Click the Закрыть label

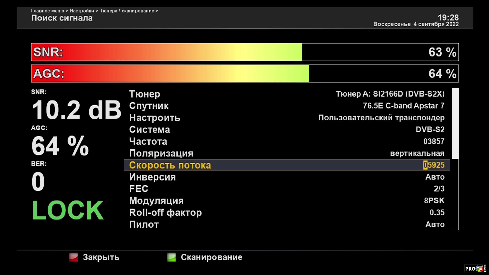(x=101, y=257)
